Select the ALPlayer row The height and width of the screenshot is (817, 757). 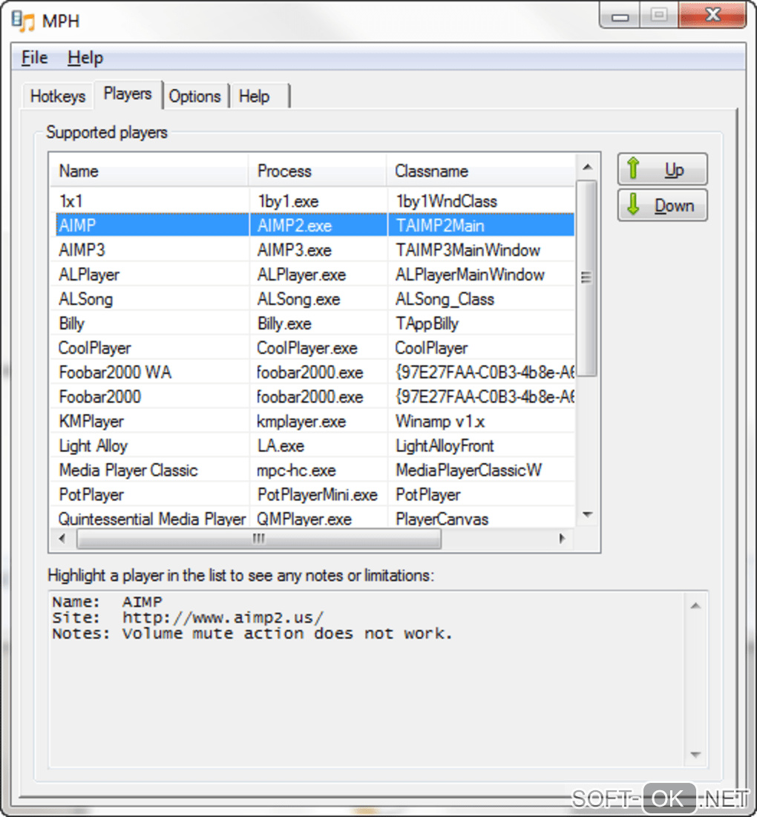pyautogui.click(x=313, y=275)
